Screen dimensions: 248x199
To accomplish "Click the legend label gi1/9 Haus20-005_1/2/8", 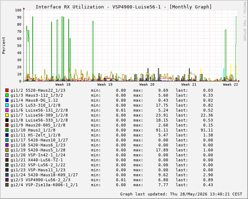I will [x=38, y=125].
